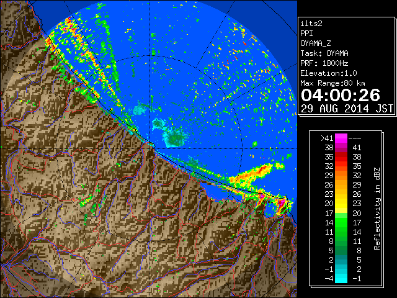The width and height of the screenshot is (397, 298).
Task: Select the 'PRF: 1800Hz' text
Action: pyautogui.click(x=324, y=63)
